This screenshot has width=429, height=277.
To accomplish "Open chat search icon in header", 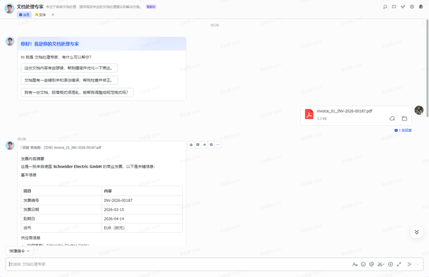I will tap(385, 7).
